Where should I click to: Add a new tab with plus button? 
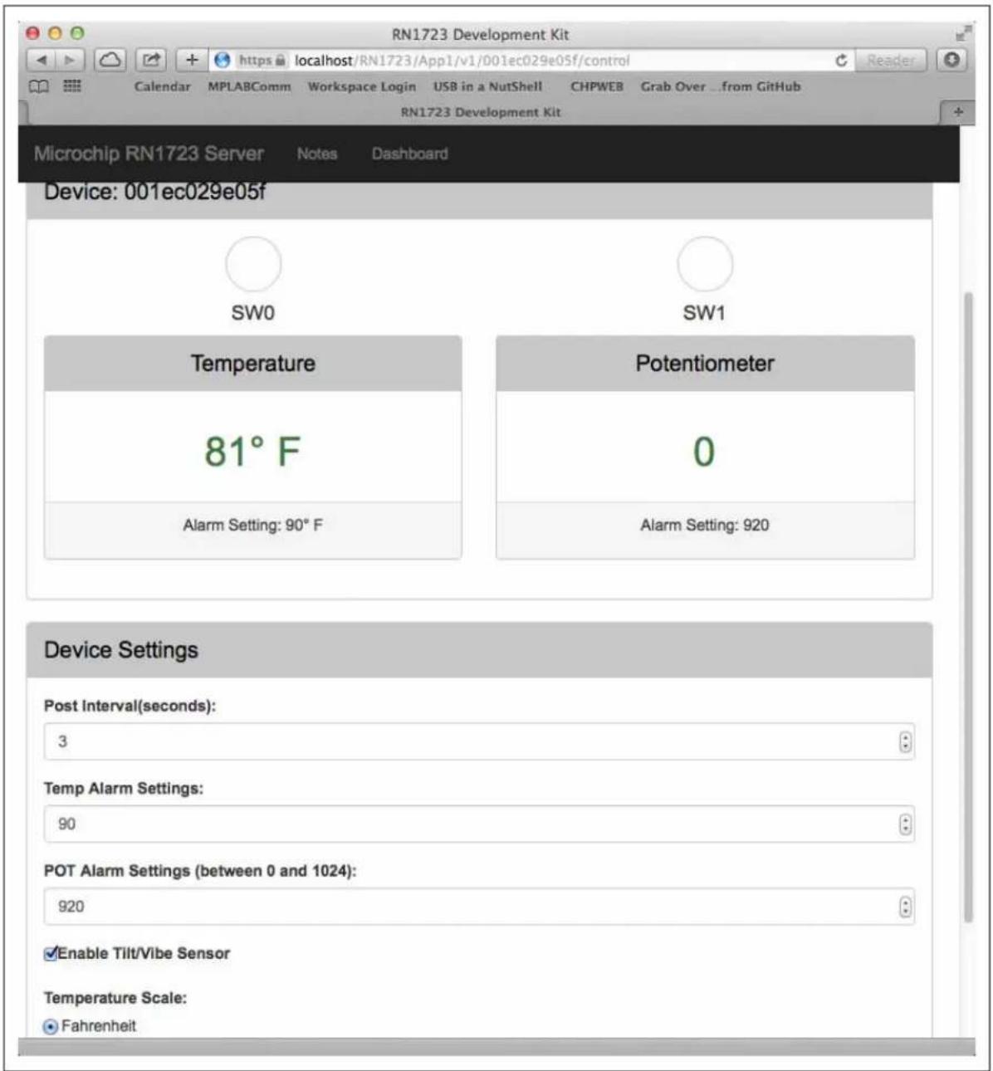point(958,112)
